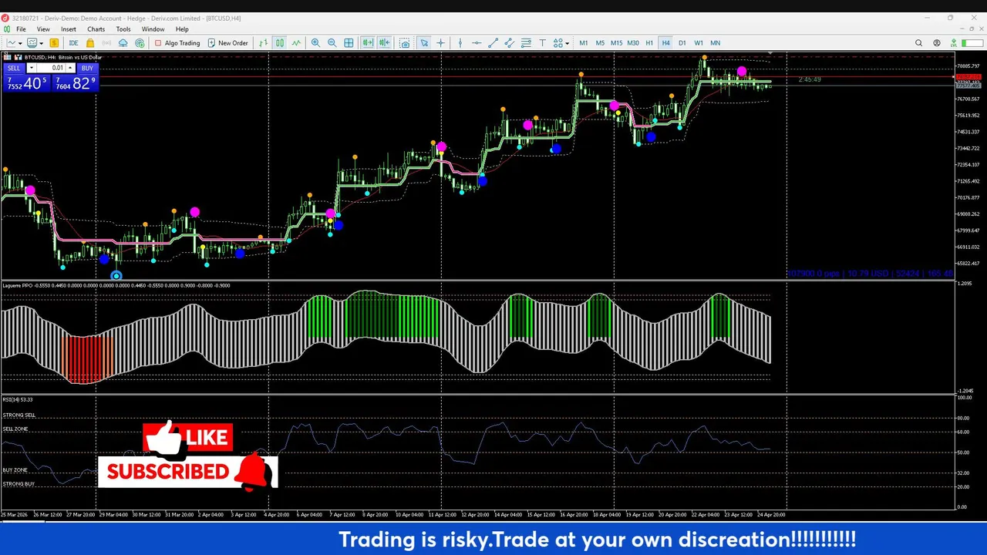The width and height of the screenshot is (987, 555).
Task: Tile windows with grid icon
Action: (x=349, y=43)
